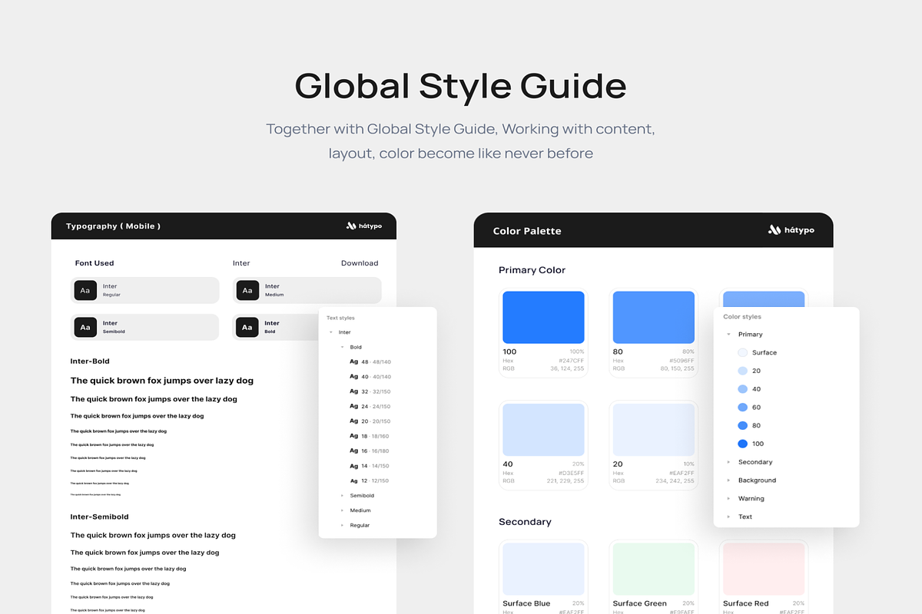Select the Ag 16 bold text style
The height and width of the screenshot is (614, 922).
click(x=370, y=451)
